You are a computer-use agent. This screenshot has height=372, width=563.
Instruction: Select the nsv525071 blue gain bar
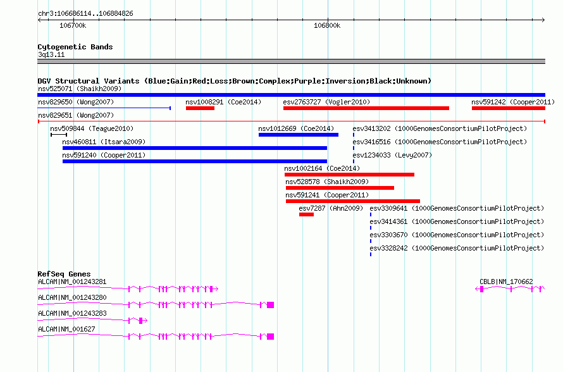pyautogui.click(x=291, y=95)
